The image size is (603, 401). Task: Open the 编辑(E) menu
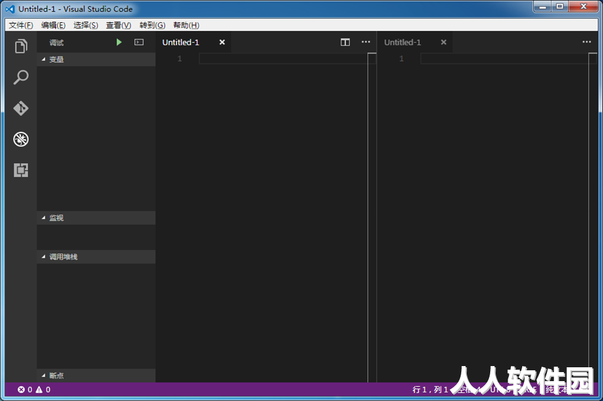coord(53,25)
